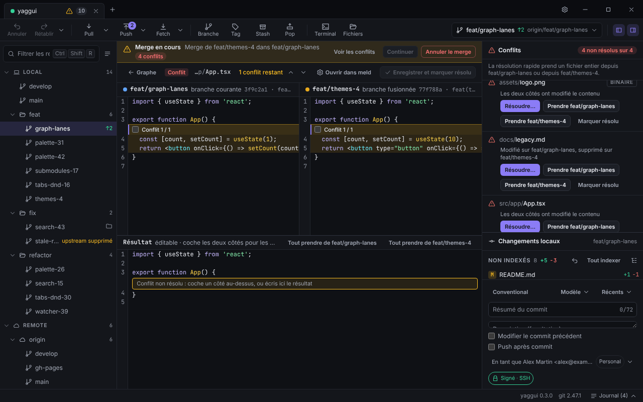
Task: Open the Stash toolbar icon
Action: pos(263,27)
